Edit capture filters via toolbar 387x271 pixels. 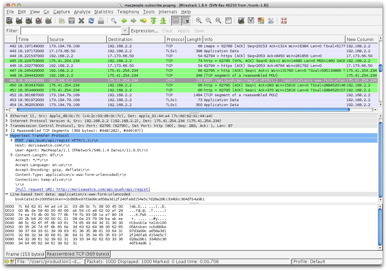(241, 21)
